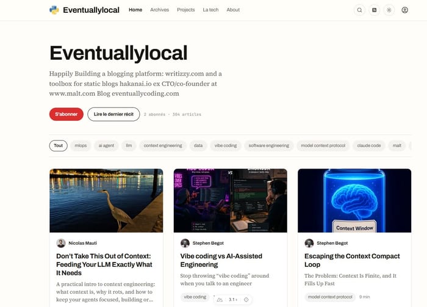Click Stephen Begot avatar on Escaping Context card
The height and width of the screenshot is (307, 427).
pyautogui.click(x=309, y=243)
